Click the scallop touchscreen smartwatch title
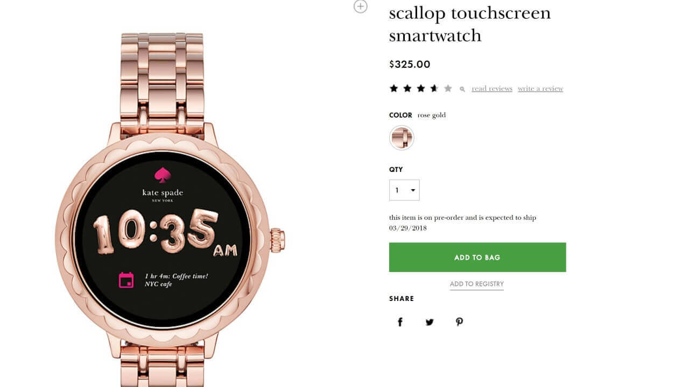The height and width of the screenshot is (387, 689). (x=470, y=24)
